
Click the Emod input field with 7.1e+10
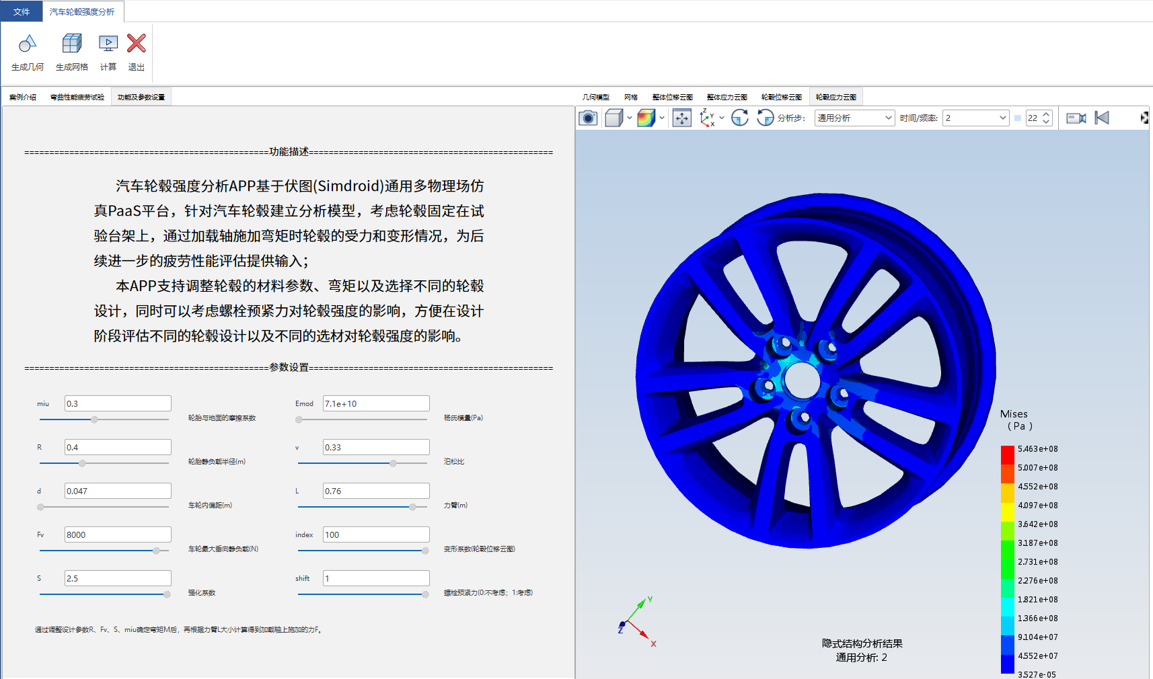pos(376,403)
